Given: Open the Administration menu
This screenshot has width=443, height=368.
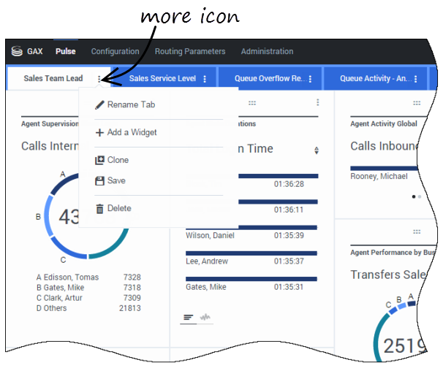Looking at the screenshot, I should pos(267,51).
